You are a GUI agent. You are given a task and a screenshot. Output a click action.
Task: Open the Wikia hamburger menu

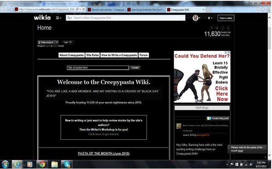(x=59, y=18)
